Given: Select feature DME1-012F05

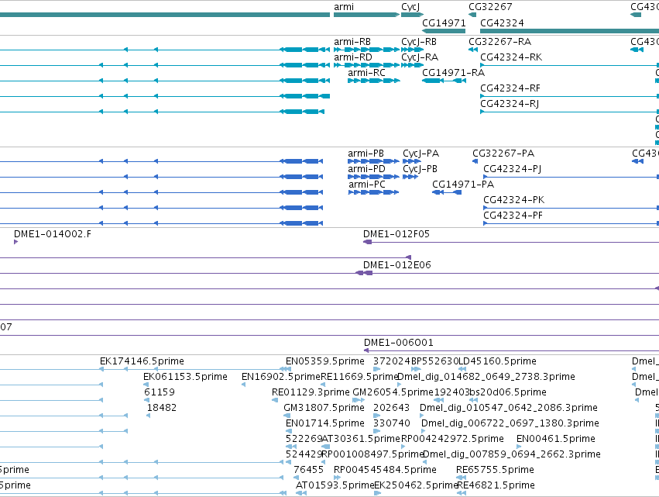Looking at the screenshot, I should [x=510, y=242].
